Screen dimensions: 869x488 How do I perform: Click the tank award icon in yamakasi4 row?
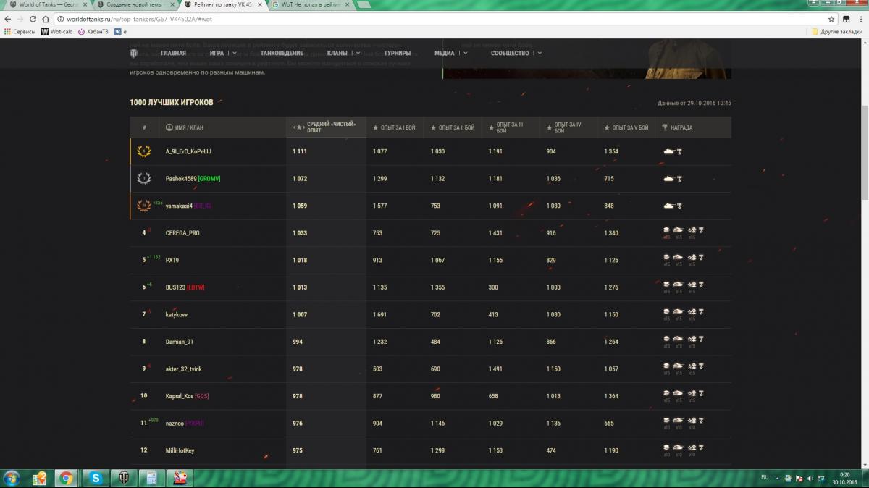669,206
